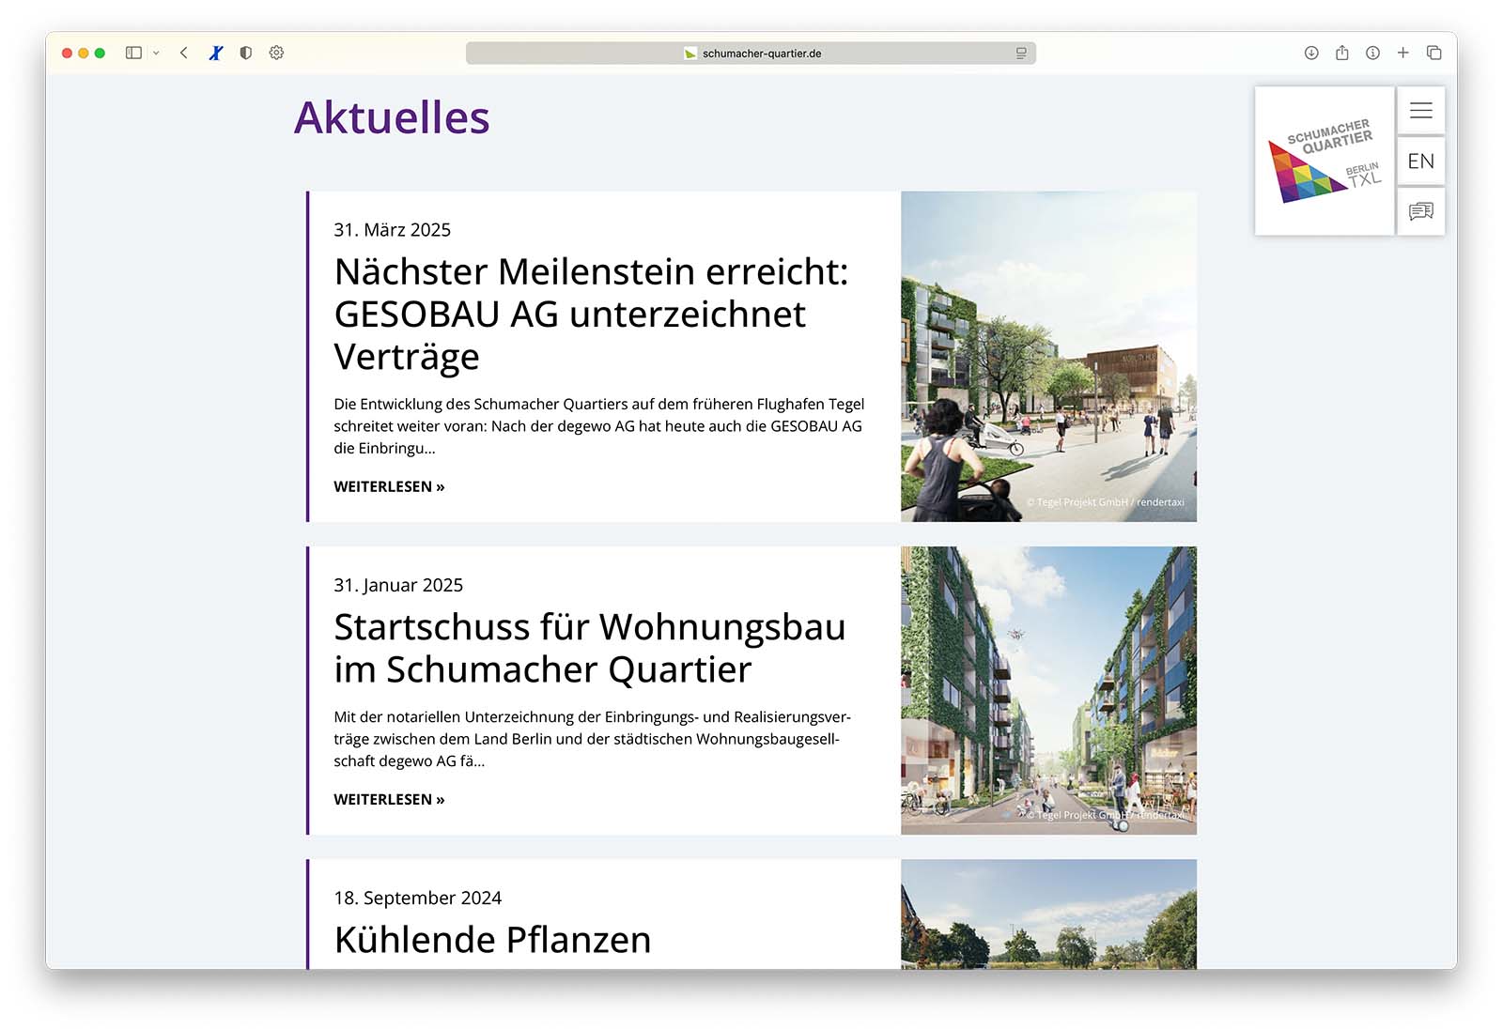Select the date 31. Januar 2025
This screenshot has width=1503, height=1029.
398,585
